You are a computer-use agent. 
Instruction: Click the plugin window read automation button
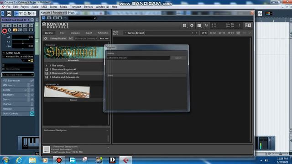55,18
